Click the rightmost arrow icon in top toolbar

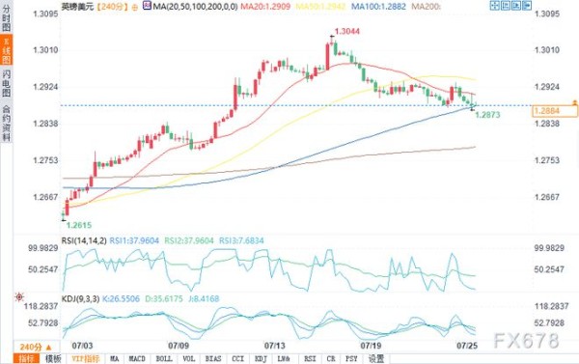[527, 6]
